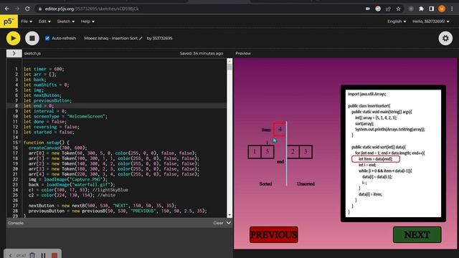
Task: Click the sketch title Moeez Ishaq - Insertion Sort
Action: tap(110, 38)
